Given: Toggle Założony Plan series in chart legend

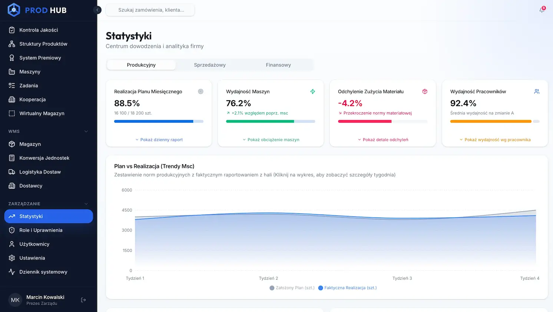Looking at the screenshot, I should [292, 288].
